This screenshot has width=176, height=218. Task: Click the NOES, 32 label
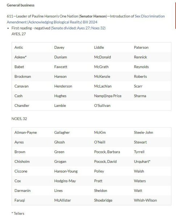pos(19,119)
